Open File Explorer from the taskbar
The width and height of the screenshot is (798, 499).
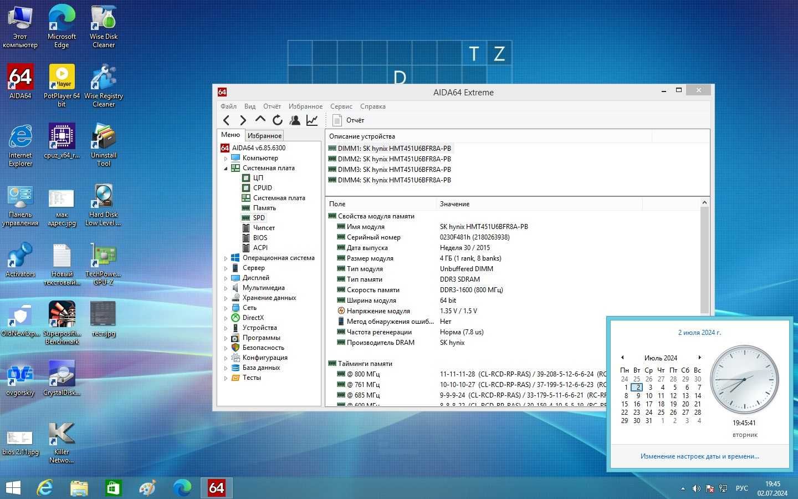pos(79,488)
